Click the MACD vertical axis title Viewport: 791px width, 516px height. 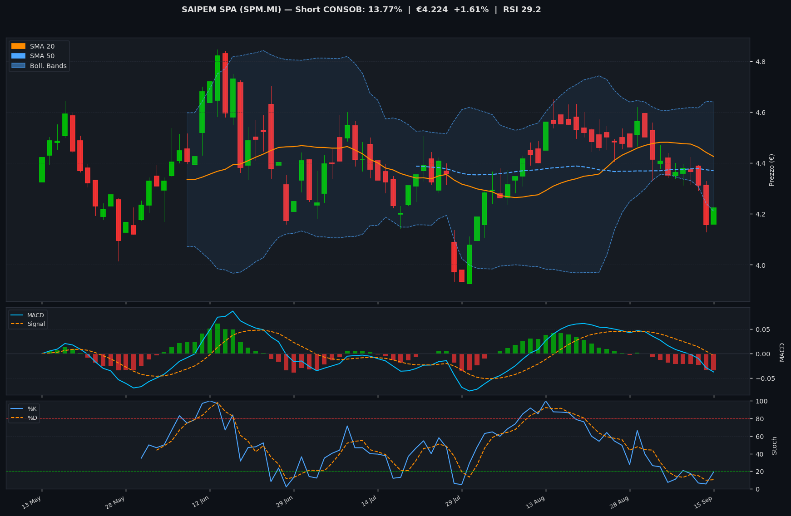(782, 352)
